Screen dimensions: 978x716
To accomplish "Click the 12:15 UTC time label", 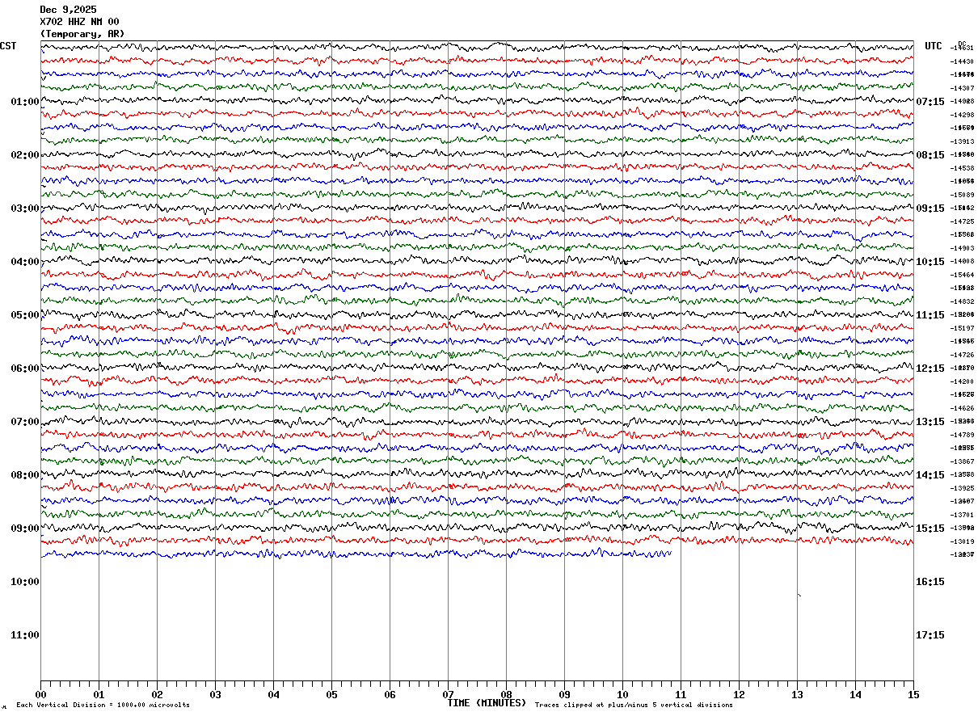I will (930, 369).
